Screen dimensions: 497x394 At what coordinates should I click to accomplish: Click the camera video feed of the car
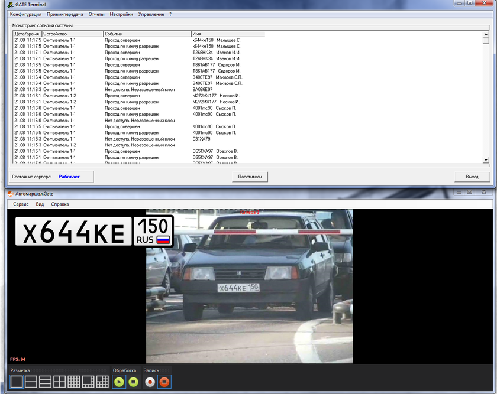tap(249, 286)
